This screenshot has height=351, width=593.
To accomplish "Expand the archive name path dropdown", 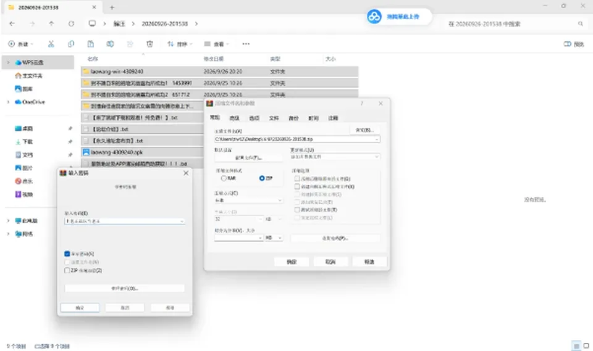I will pyautogui.click(x=377, y=139).
